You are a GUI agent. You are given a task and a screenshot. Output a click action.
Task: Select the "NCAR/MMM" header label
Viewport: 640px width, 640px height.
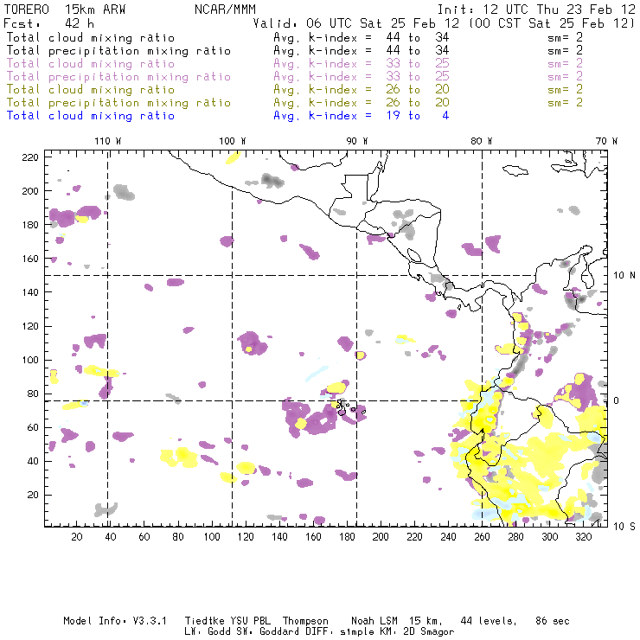[x=226, y=10]
